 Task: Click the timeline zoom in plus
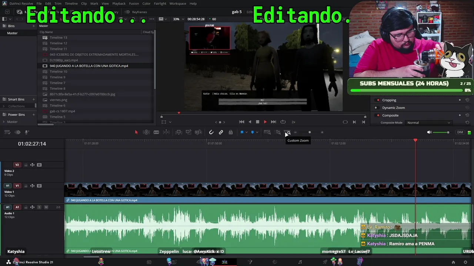tap(322, 132)
